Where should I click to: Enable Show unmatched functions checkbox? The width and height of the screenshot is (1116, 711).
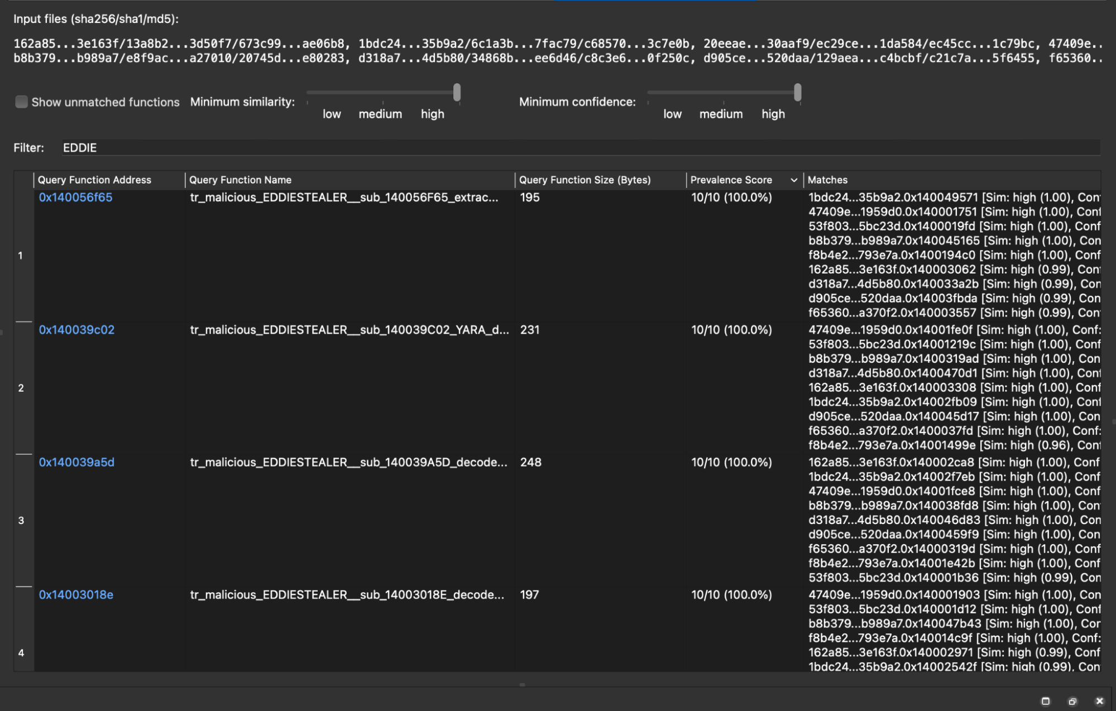click(x=21, y=102)
